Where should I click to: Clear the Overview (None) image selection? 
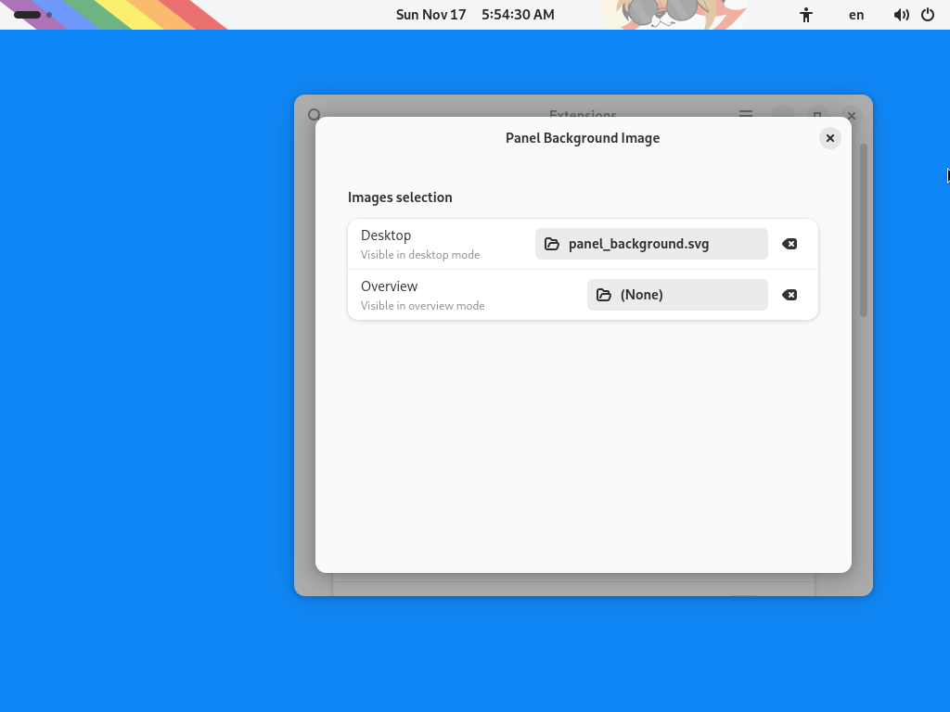coord(790,295)
